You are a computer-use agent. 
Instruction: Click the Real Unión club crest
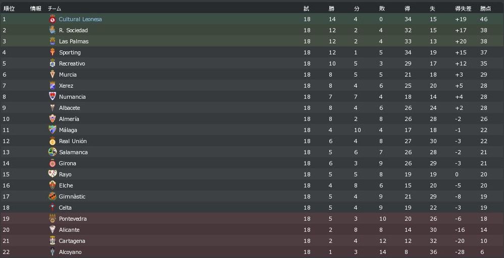pyautogui.click(x=52, y=141)
